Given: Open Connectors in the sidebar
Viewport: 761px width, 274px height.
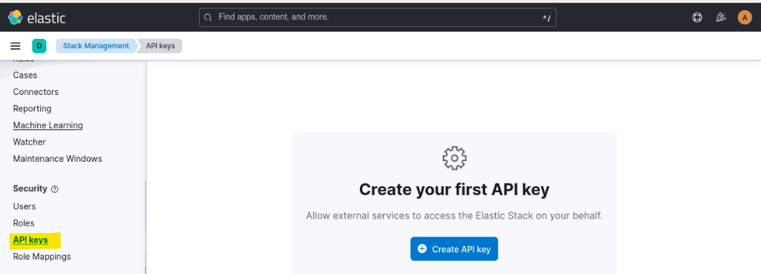Looking at the screenshot, I should 36,92.
